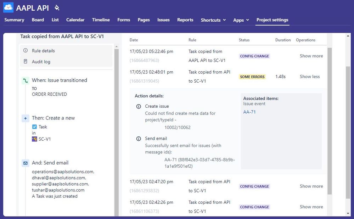Screen dimensions: 354x219
Task: Click the Rule details info icon
Action: [x=26, y=50]
